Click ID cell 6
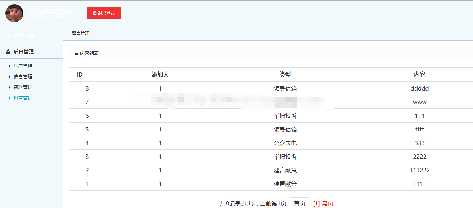The height and width of the screenshot is (208, 473). pyautogui.click(x=87, y=116)
